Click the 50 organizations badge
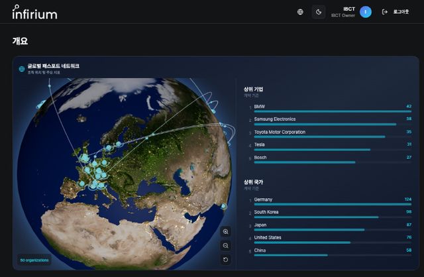 (x=34, y=260)
